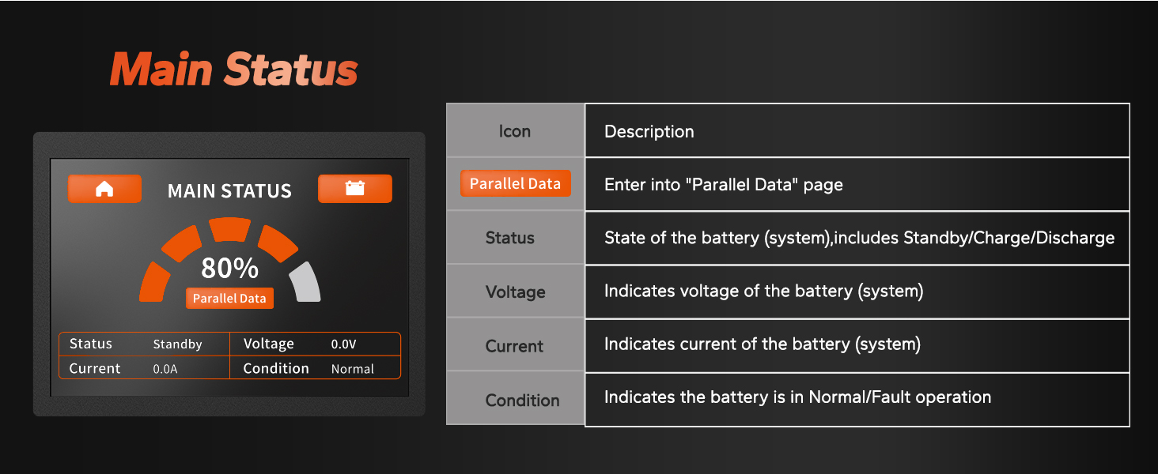Click the Standby status value
The image size is (1158, 474).
(177, 344)
